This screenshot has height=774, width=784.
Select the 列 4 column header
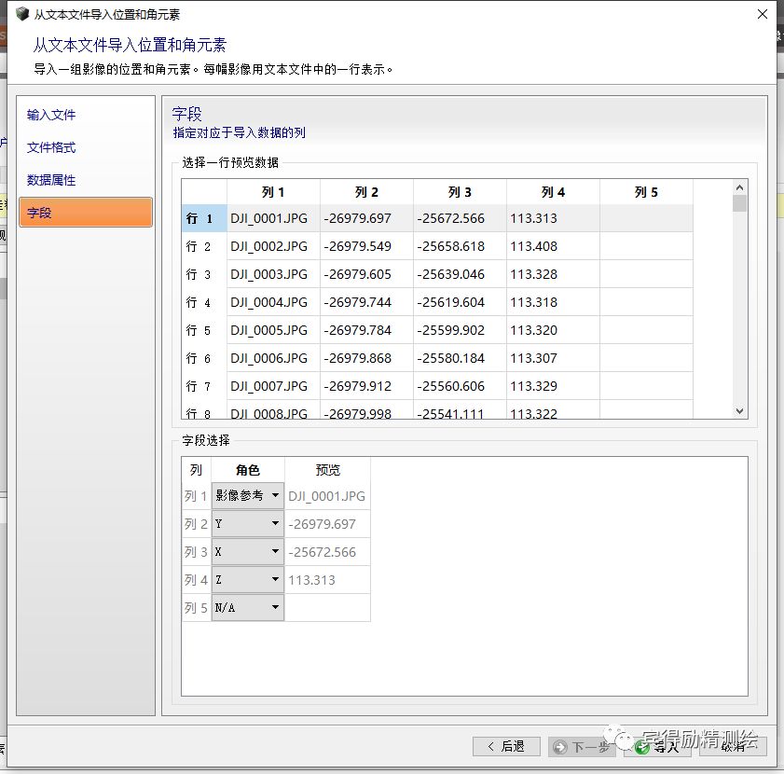click(553, 192)
